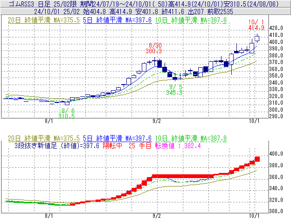
Task: Click the 終411.6 closing price in header
Action: click(x=173, y=12)
